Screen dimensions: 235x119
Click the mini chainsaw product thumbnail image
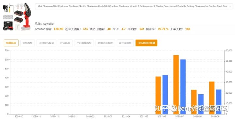[17, 17]
